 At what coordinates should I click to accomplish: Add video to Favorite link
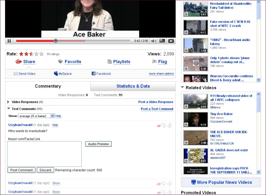pyautogui.click(x=73, y=62)
